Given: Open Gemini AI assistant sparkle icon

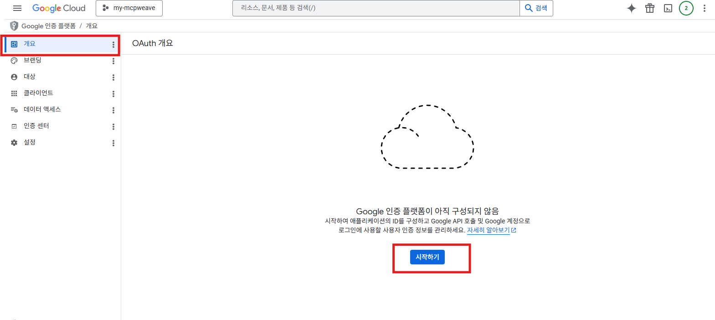Looking at the screenshot, I should (632, 8).
